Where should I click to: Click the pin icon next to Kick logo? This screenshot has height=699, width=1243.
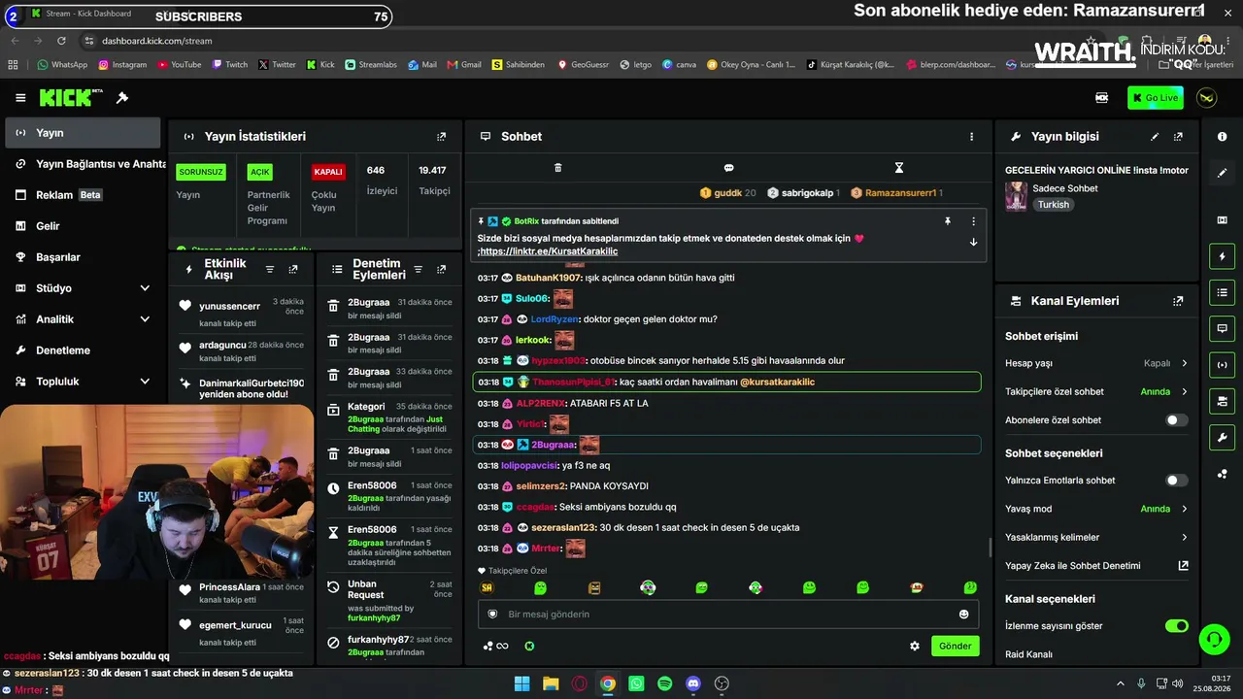[122, 98]
